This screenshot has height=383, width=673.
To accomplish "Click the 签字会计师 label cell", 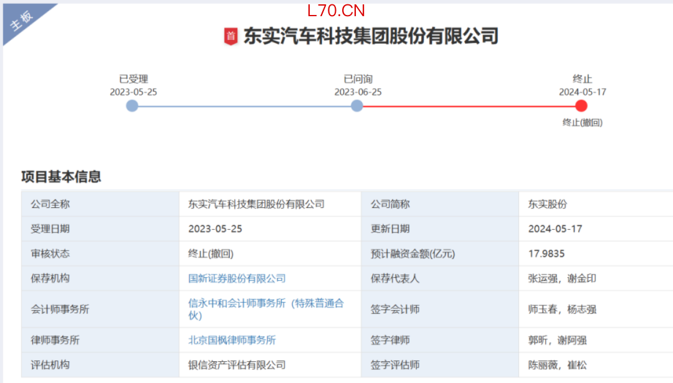I will [440, 310].
